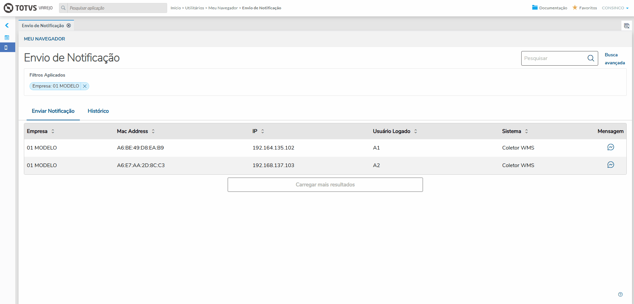Focus the Pesquisar search input
634x304 pixels.
pos(553,58)
